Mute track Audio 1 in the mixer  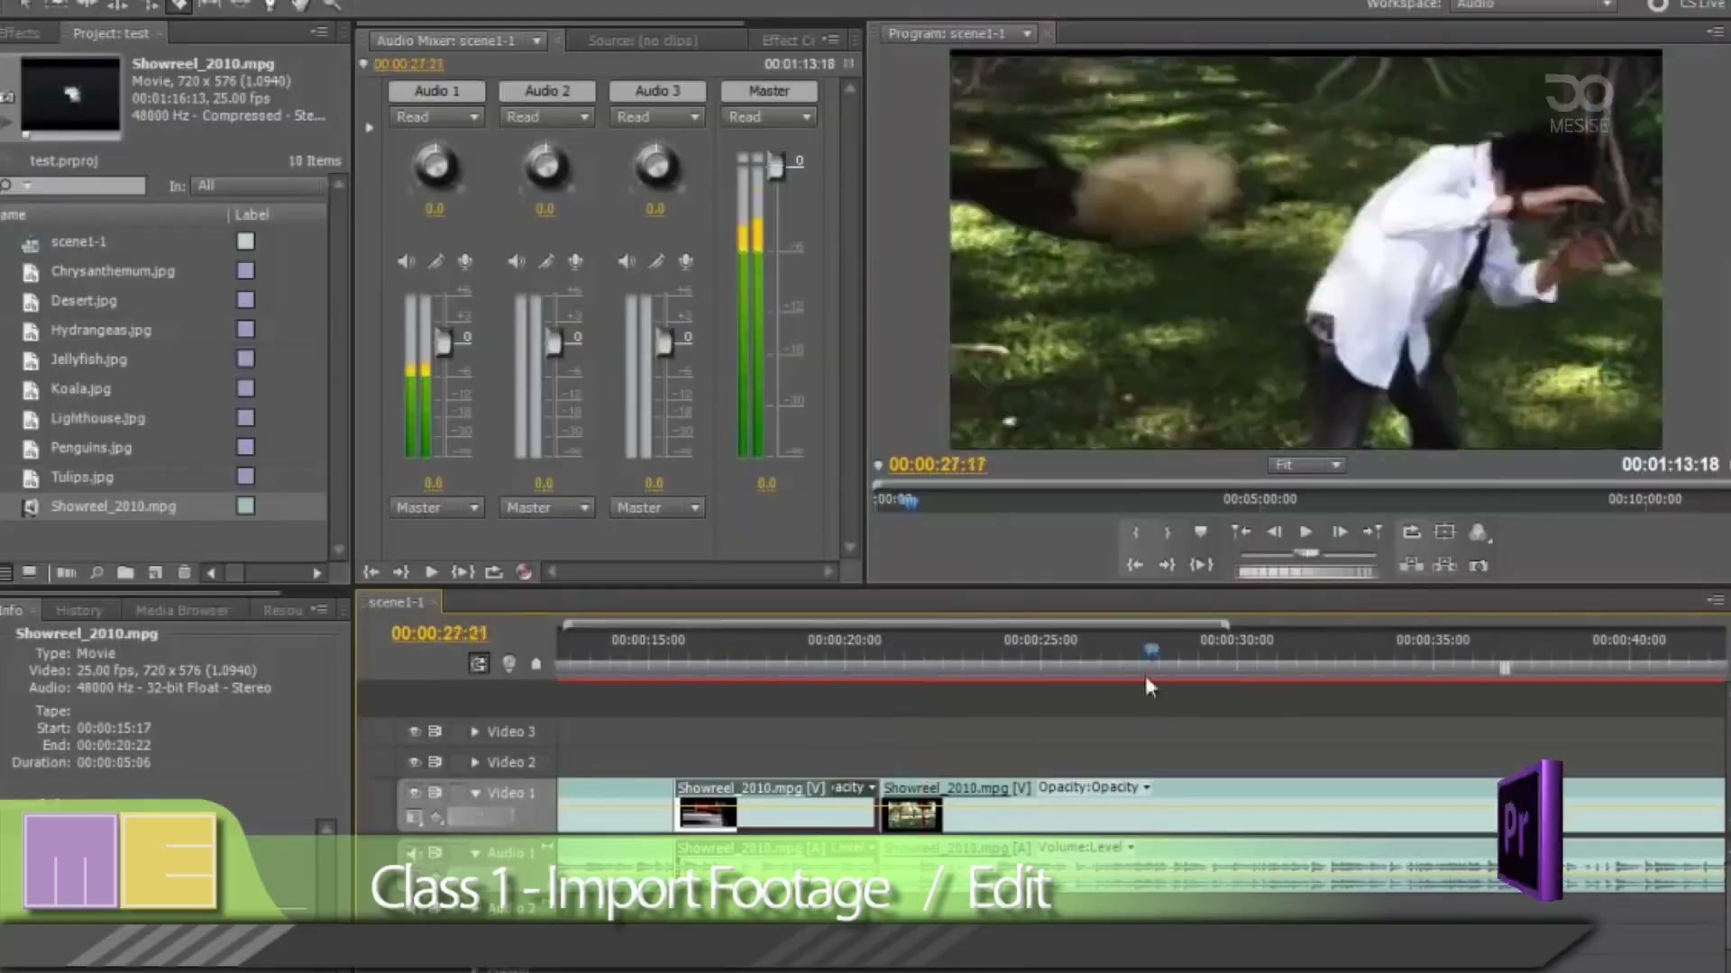point(406,261)
